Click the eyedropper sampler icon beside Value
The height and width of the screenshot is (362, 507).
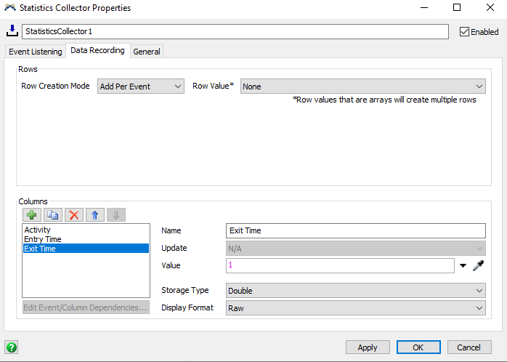pyautogui.click(x=478, y=266)
